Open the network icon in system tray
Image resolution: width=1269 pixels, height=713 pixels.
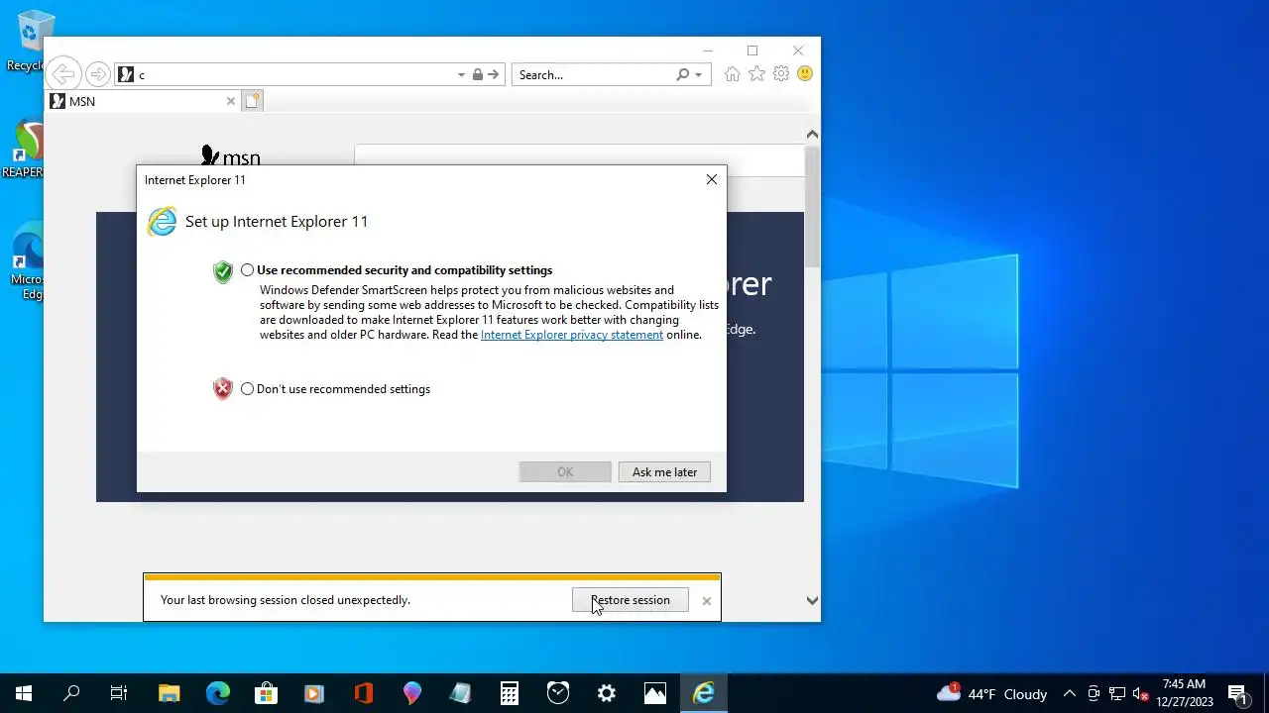(x=1117, y=693)
